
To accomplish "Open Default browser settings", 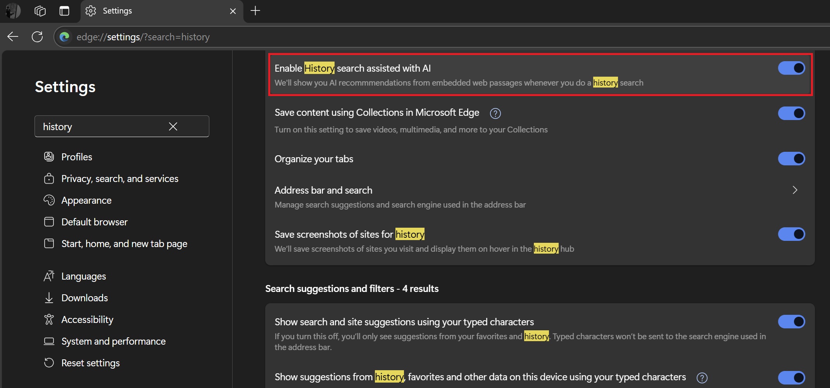I will [x=94, y=221].
